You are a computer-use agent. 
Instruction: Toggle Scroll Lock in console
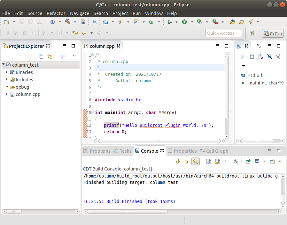click(217, 161)
